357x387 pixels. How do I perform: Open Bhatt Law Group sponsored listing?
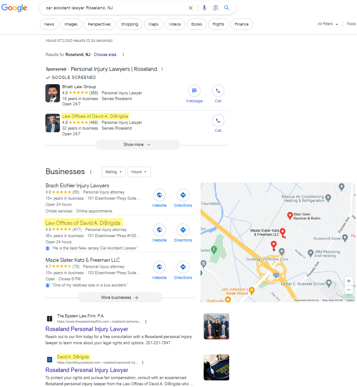click(79, 87)
